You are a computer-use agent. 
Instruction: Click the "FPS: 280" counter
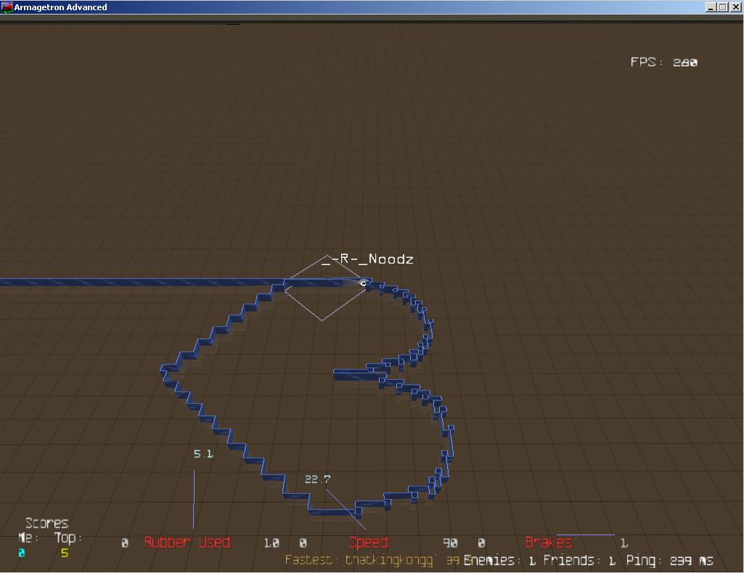[664, 62]
